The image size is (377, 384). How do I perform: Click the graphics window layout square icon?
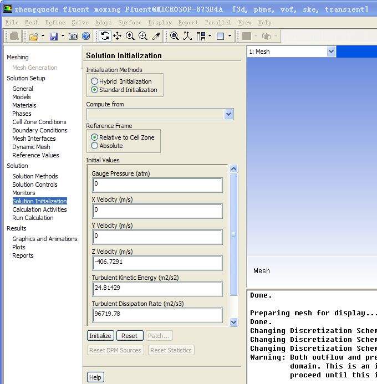(221, 36)
